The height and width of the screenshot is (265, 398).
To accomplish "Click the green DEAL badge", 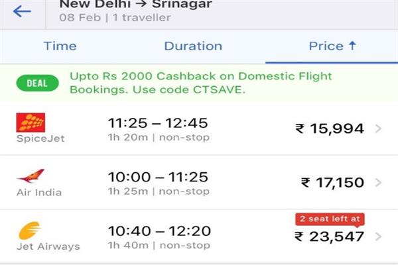I will tap(37, 83).
